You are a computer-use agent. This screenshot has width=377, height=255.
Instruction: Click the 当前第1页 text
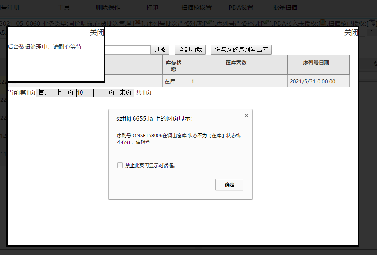(x=22, y=93)
